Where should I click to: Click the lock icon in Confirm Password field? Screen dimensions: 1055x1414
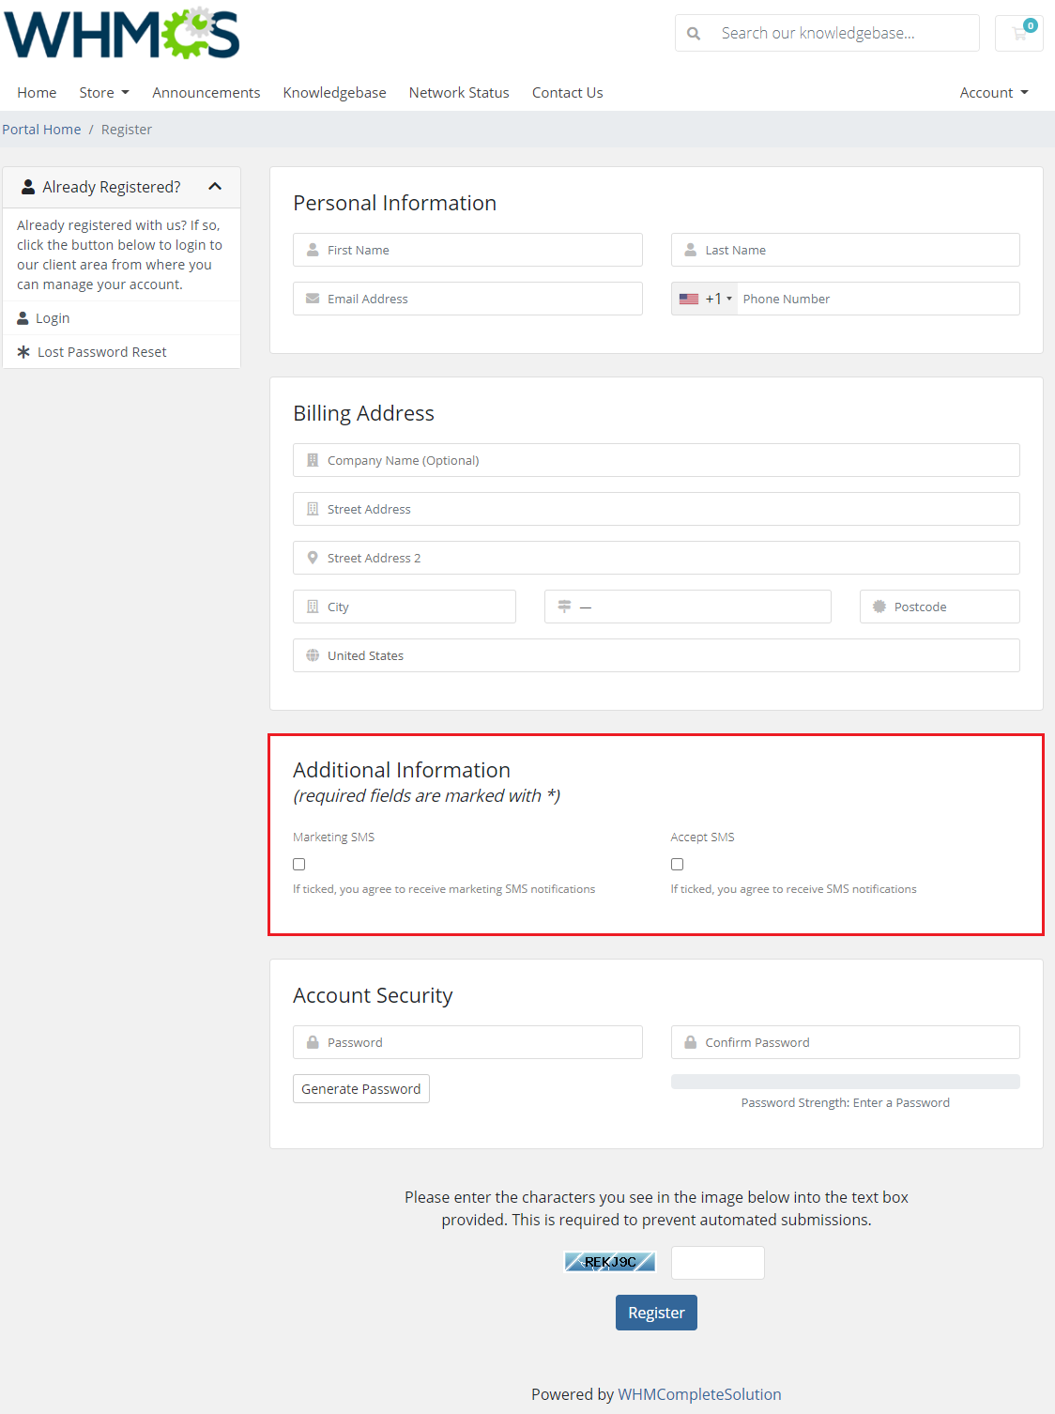coord(691,1042)
